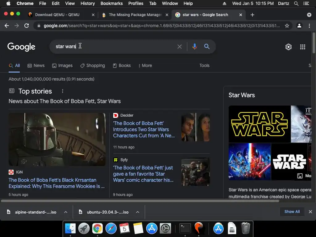The image size is (316, 237).
Task: Open Launchpad from the Dock
Action: [x=84, y=228]
